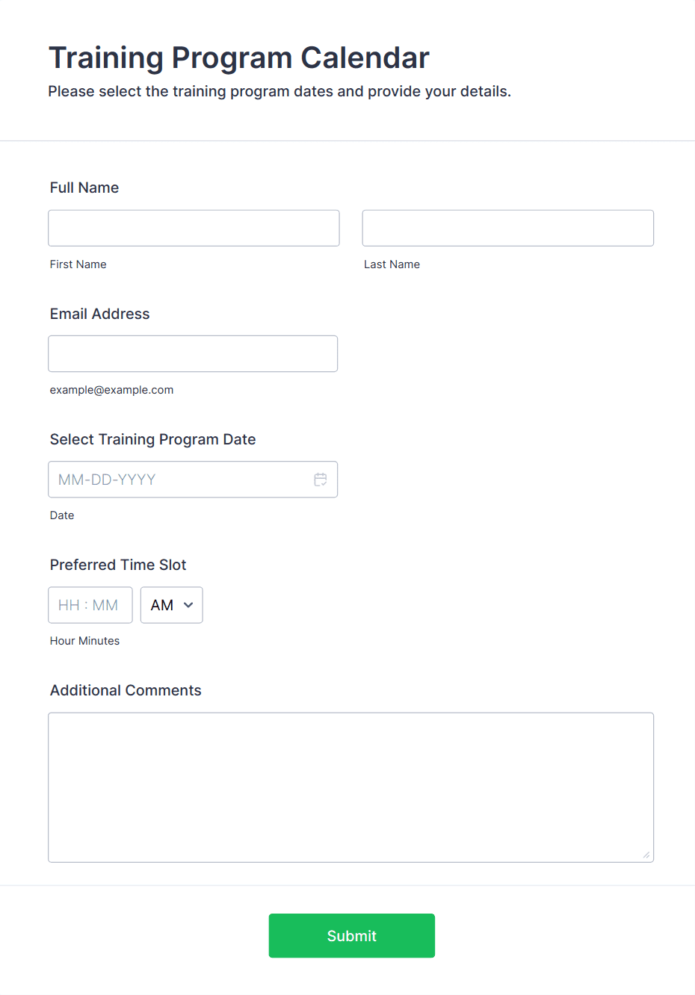The image size is (695, 995).
Task: Focus the HH : MM time input
Action: click(x=90, y=605)
